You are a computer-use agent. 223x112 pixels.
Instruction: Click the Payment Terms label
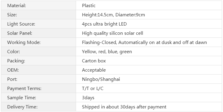[24, 89]
